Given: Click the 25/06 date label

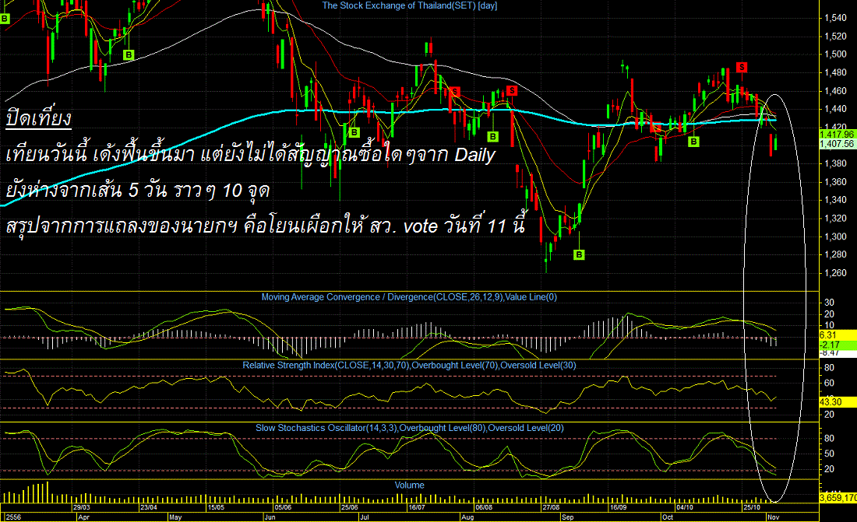Looking at the screenshot, I should click(350, 507).
